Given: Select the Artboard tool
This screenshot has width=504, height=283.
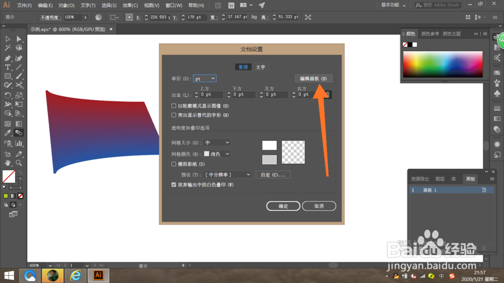Looking at the screenshot, I should pyautogui.click(x=8, y=154).
